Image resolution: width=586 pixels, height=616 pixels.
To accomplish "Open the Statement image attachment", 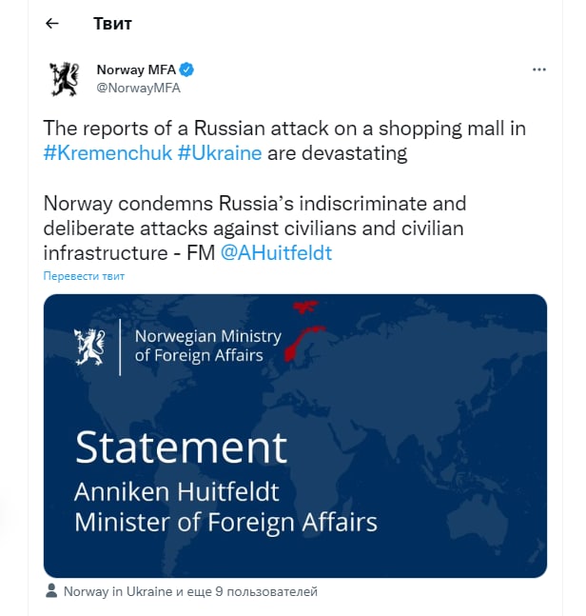I will pyautogui.click(x=295, y=436).
